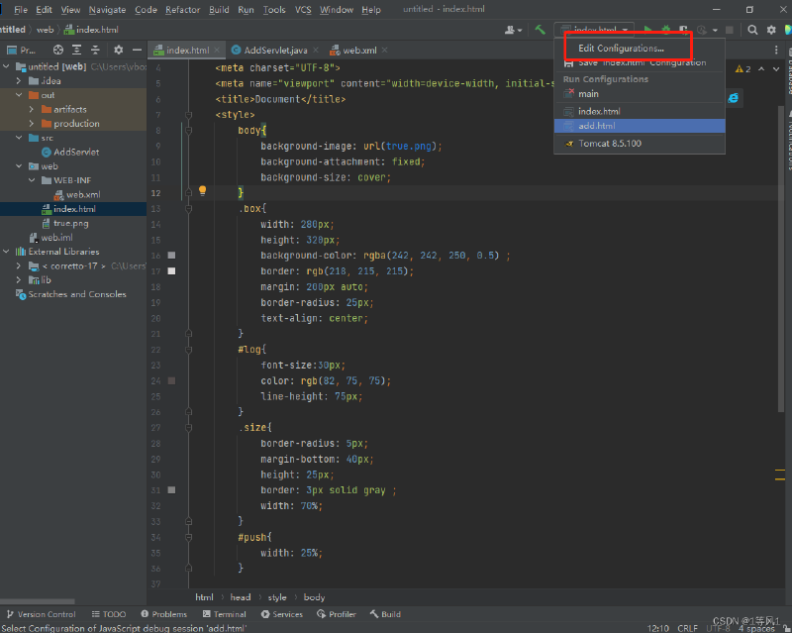
Task: Click gutter color swatch for rgba on line 16
Action: (x=171, y=256)
